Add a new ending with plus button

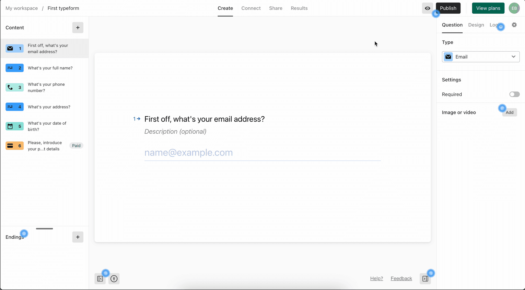(78, 237)
